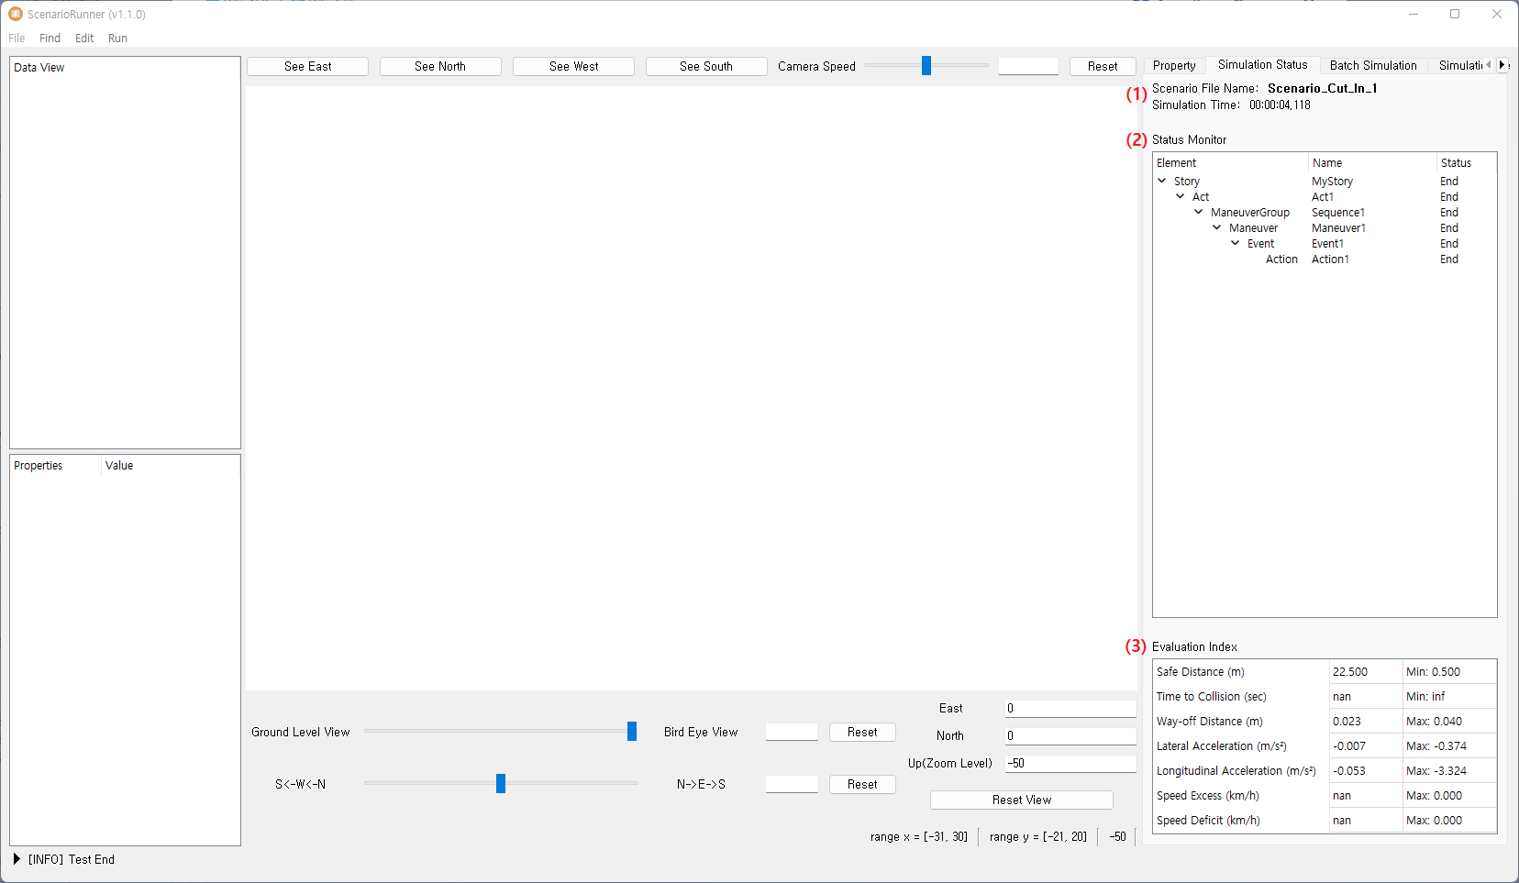Collapse the Maneuver1 tree node chevron
1519x883 pixels.
(1217, 228)
